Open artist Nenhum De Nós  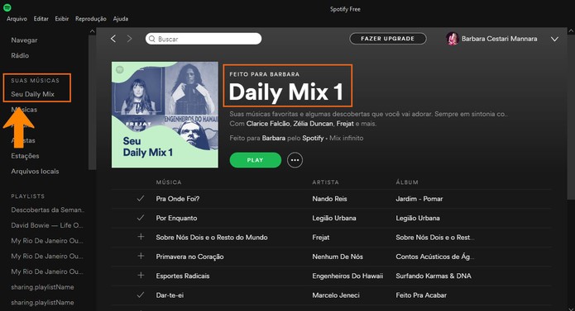click(338, 257)
